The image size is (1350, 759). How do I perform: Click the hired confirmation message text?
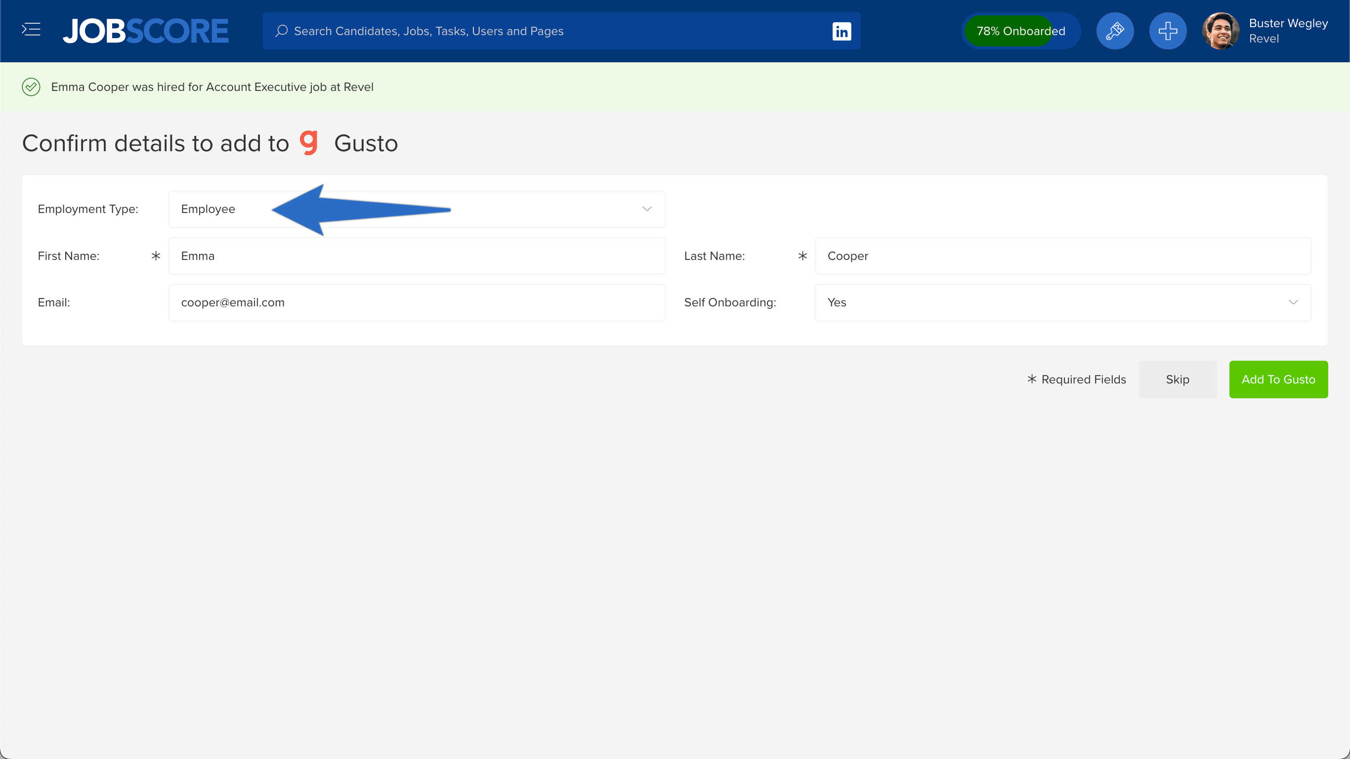pyautogui.click(x=212, y=87)
